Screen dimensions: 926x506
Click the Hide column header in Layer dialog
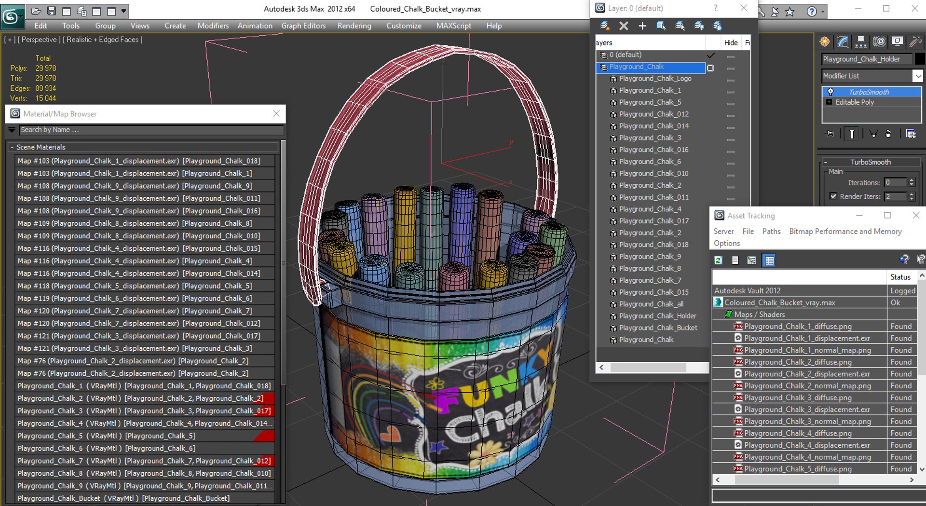pyautogui.click(x=731, y=43)
